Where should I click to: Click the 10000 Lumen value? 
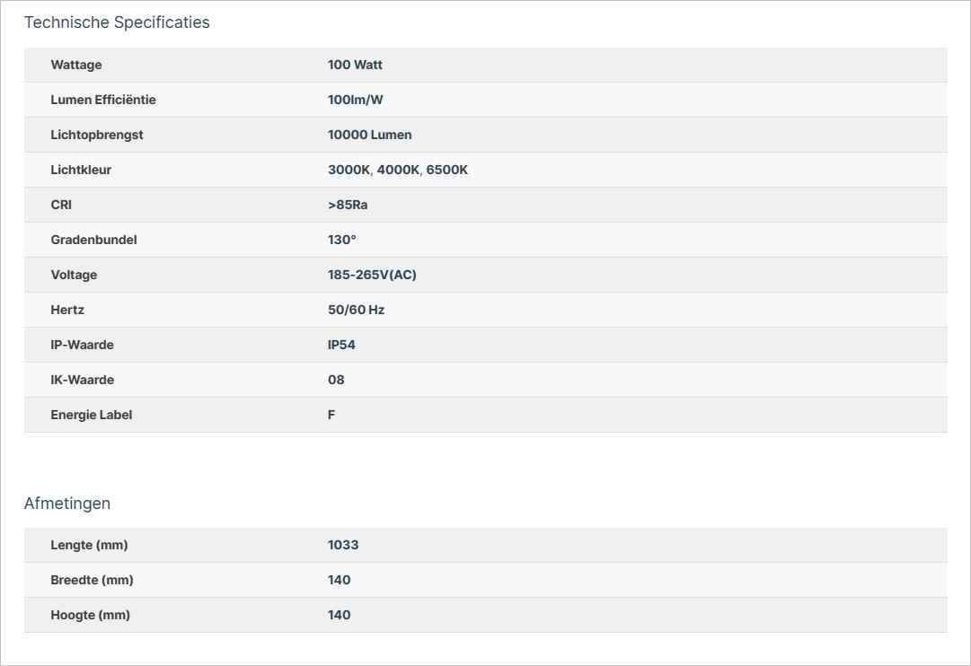coord(370,135)
